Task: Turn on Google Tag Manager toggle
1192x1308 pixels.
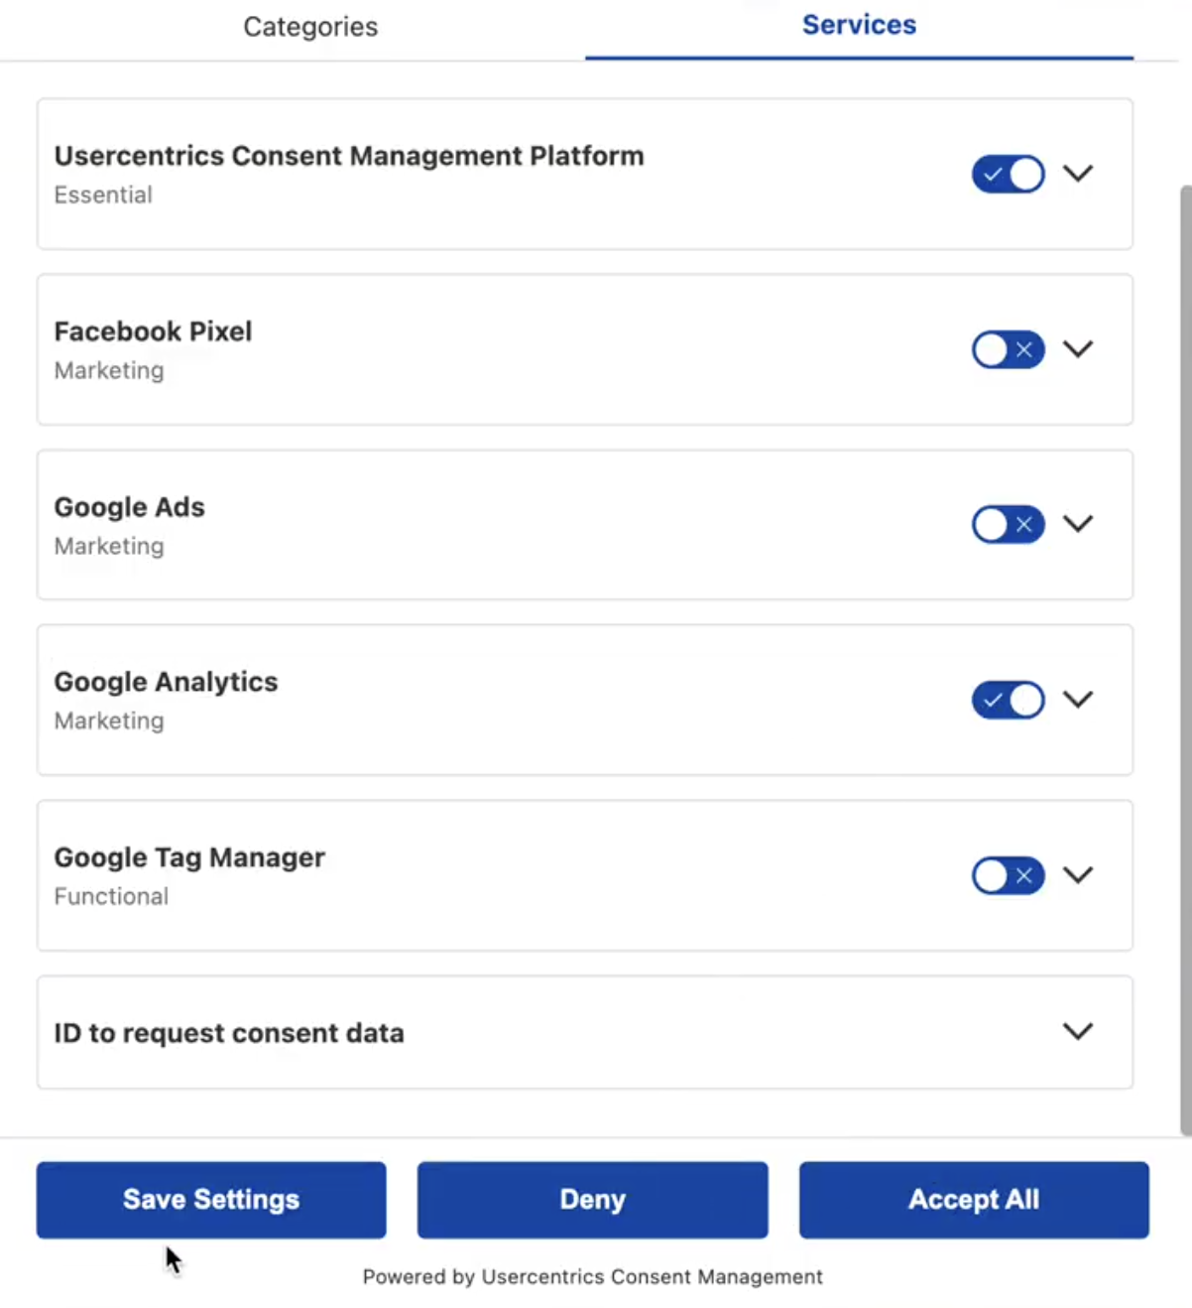Action: click(1008, 875)
